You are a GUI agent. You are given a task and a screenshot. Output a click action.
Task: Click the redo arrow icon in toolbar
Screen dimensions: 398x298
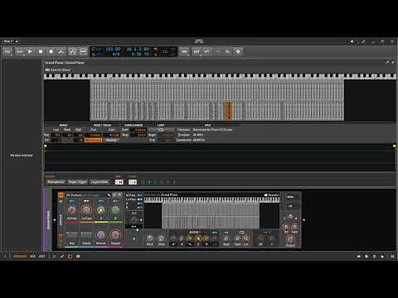pyautogui.click(x=217, y=51)
